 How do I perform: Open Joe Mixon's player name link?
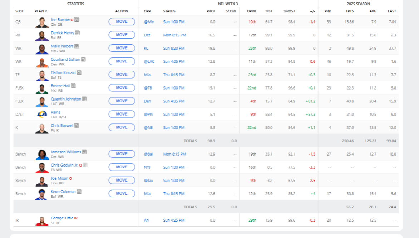(60, 178)
